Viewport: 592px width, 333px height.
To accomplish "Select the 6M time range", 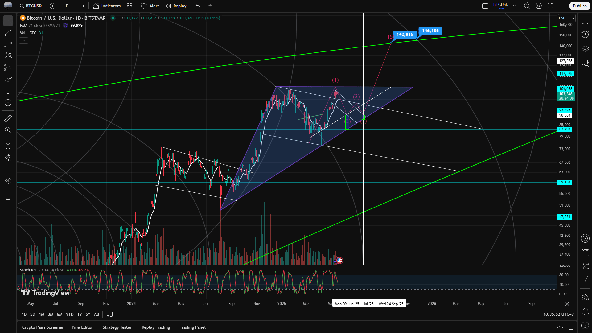I will [x=60, y=314].
